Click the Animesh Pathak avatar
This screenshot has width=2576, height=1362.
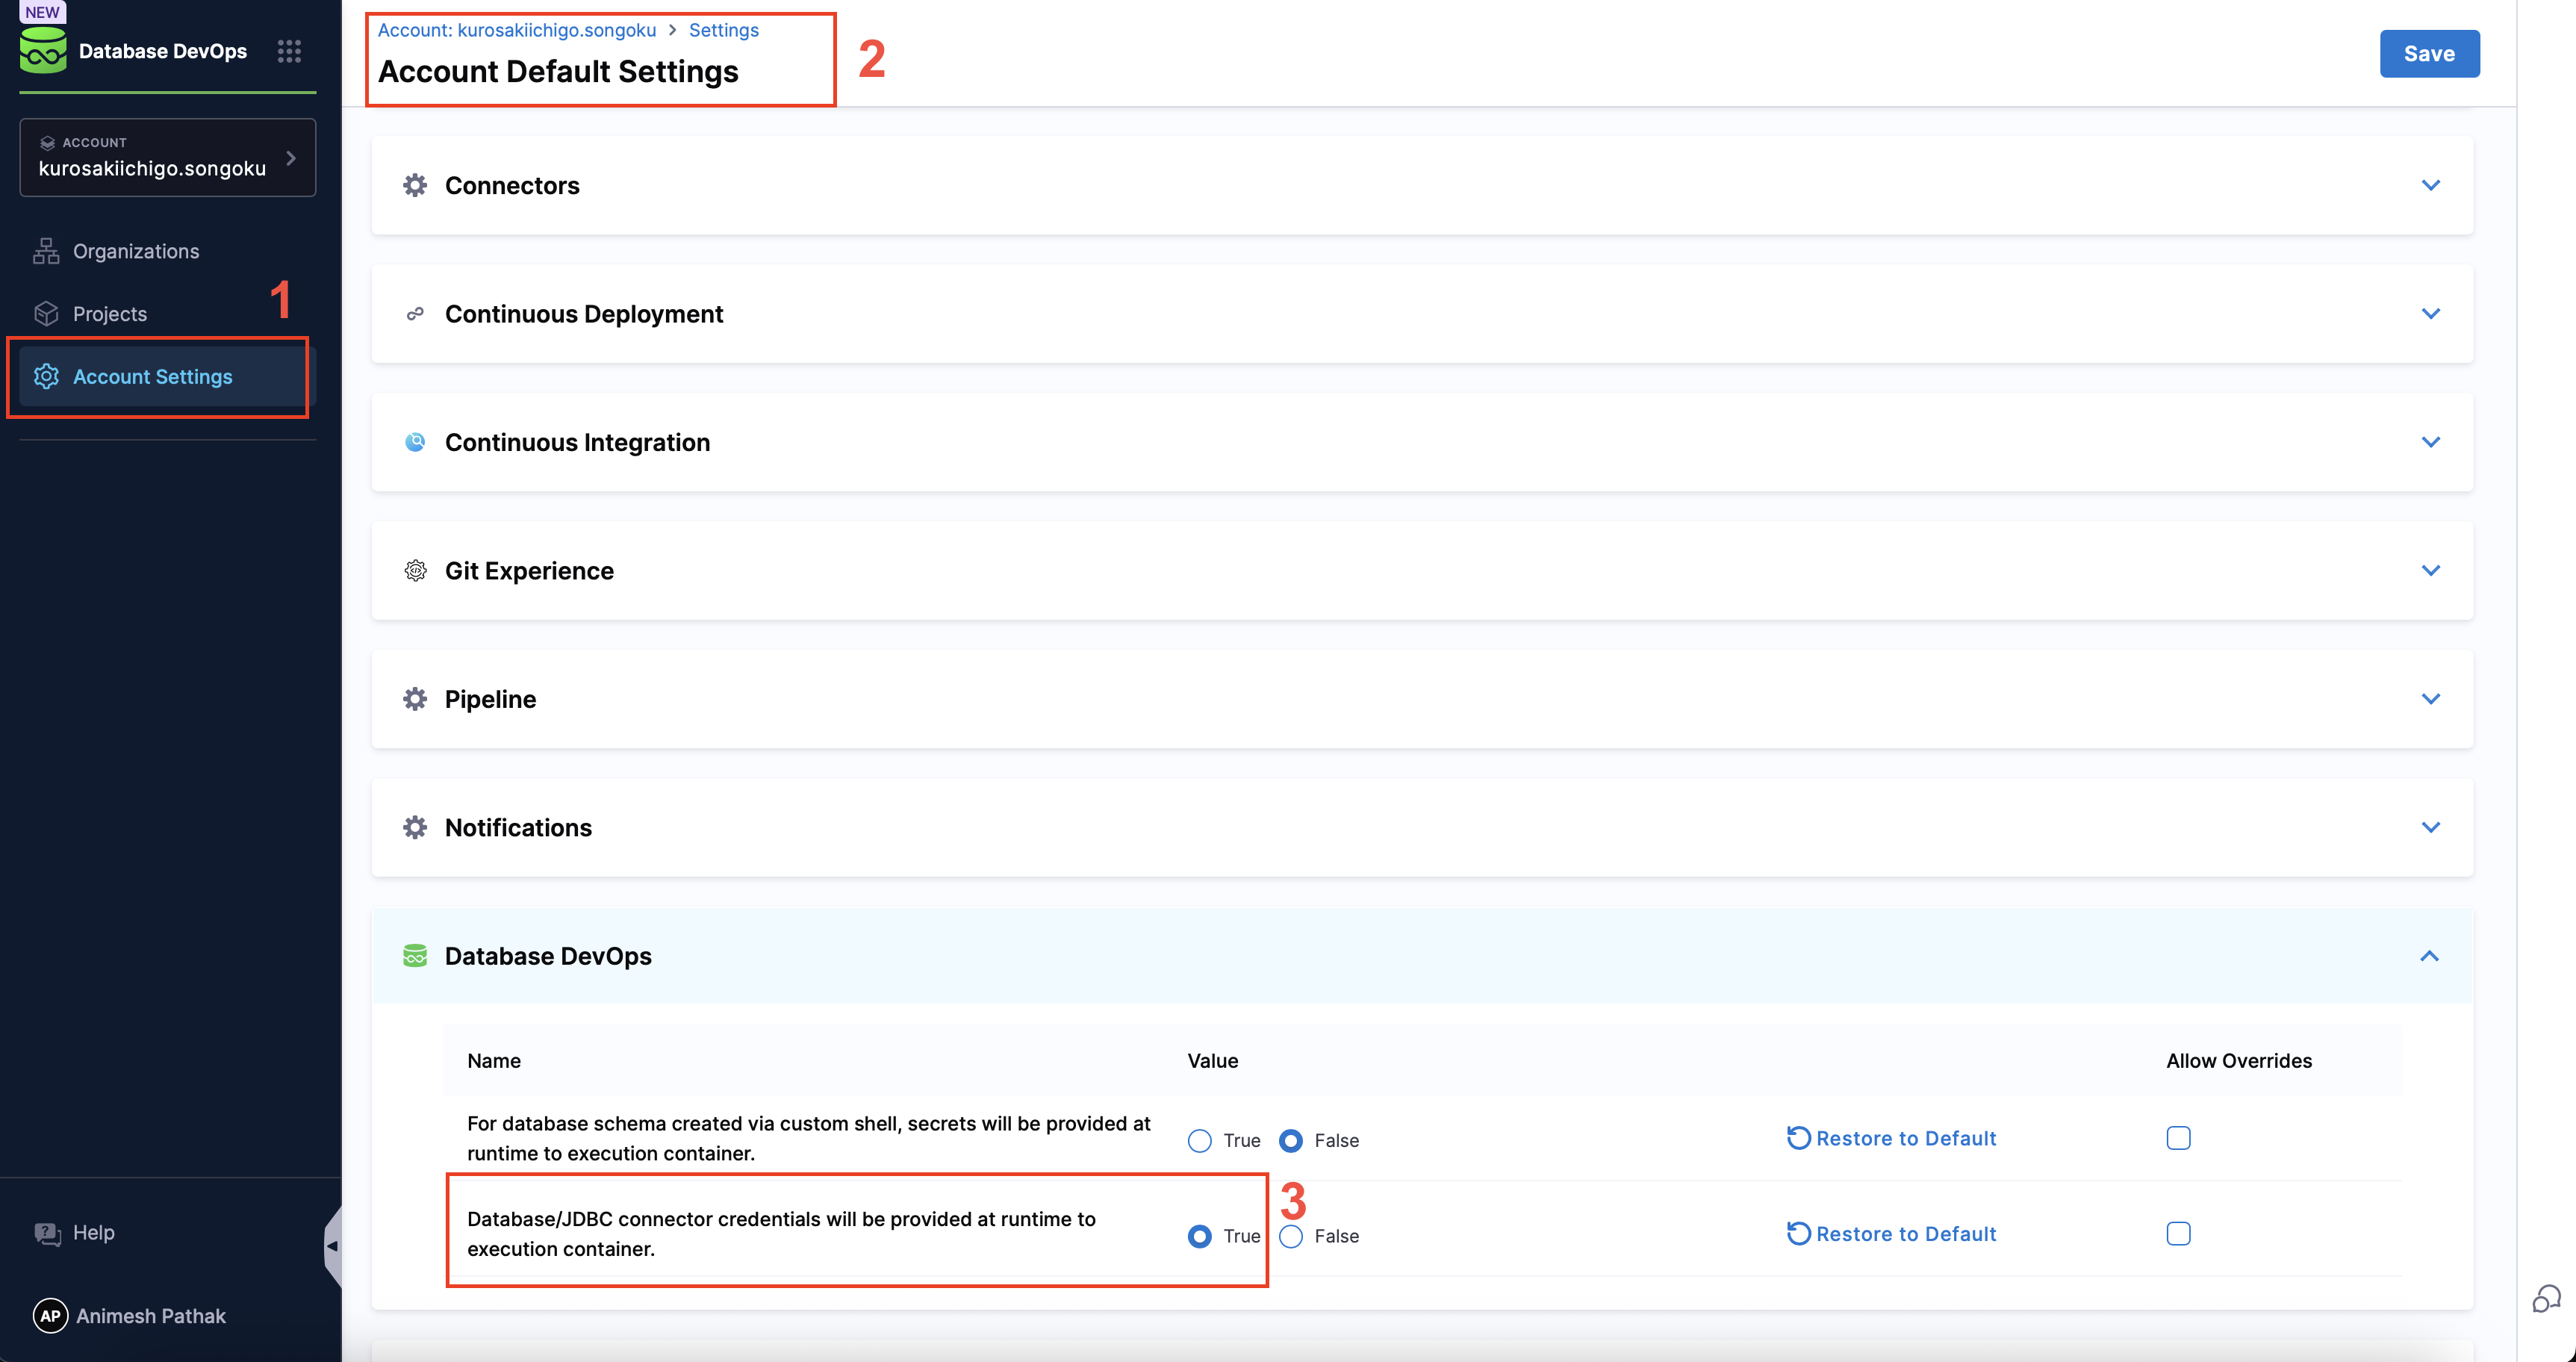coord(50,1316)
